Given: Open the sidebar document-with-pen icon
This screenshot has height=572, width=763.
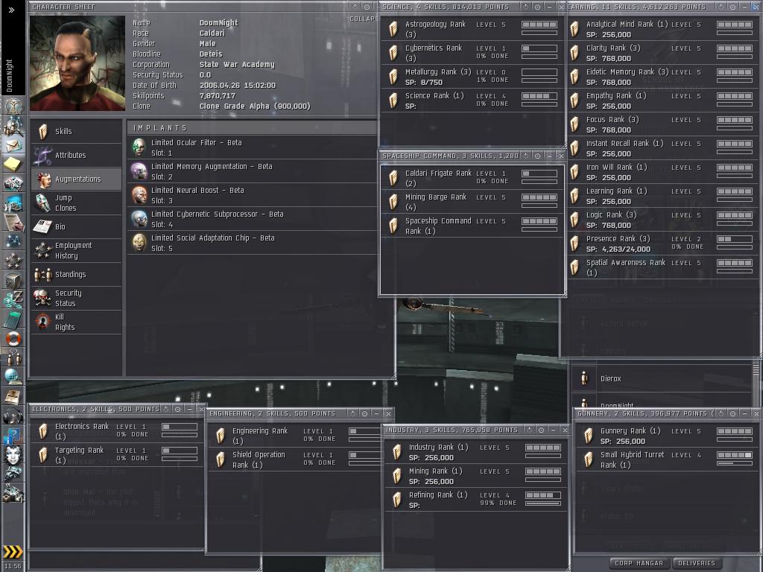Looking at the screenshot, I should (13, 222).
